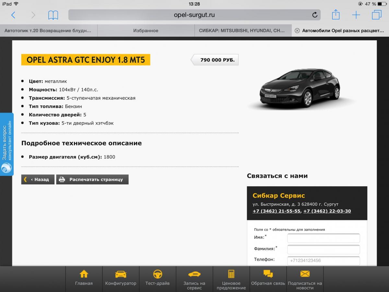Viewport: 389px width, 292px height.
Task: Click the Связаться с нами heading
Action: tap(277, 176)
